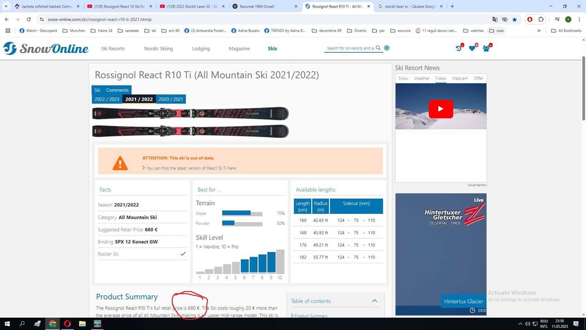
Task: Open the community people icon
Action: coord(486,48)
